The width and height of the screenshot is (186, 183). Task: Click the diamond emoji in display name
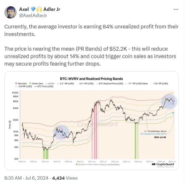33,9
